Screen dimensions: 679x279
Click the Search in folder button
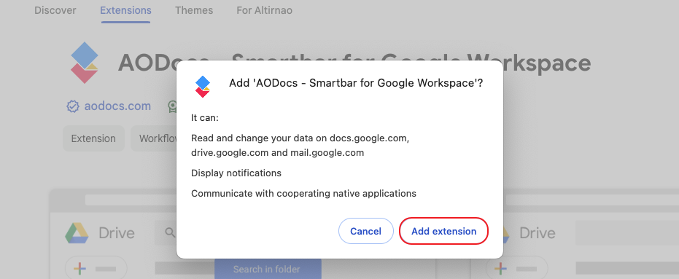coord(268,269)
